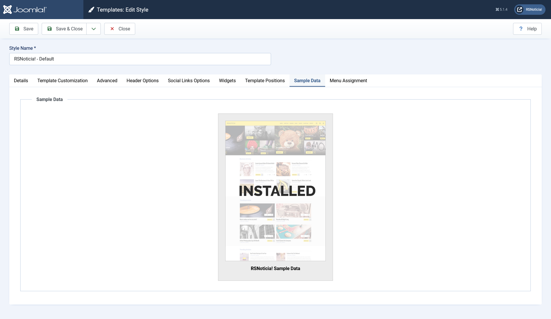Switch to the Details tab
Viewport: 551px width, 319px height.
21,81
